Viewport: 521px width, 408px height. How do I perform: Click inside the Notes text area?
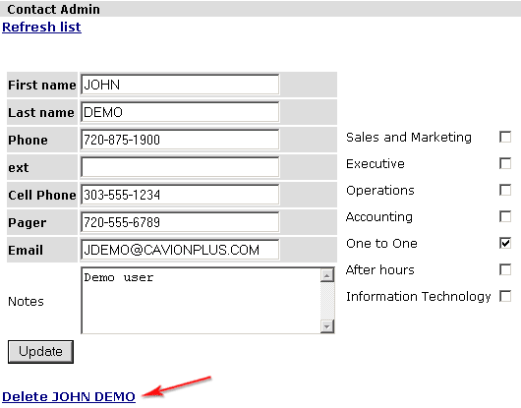[x=201, y=301]
